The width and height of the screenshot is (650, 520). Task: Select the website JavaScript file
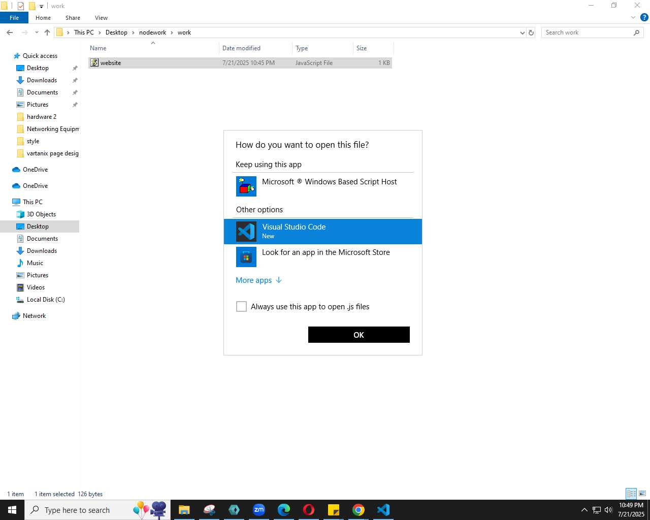click(240, 63)
